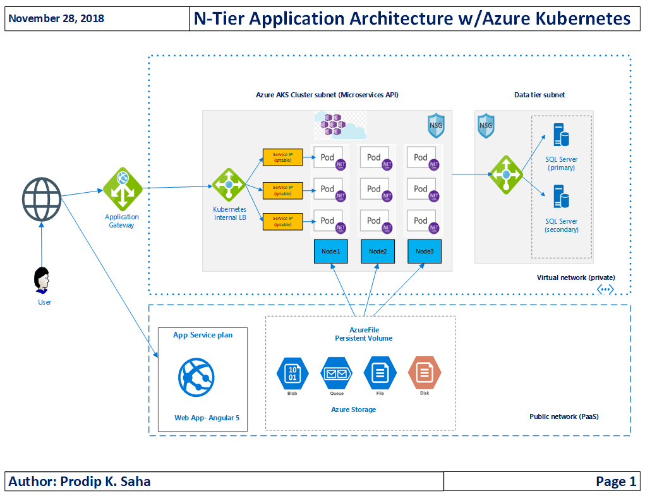The width and height of the screenshot is (645, 498).
Task: Select the SQL Server (secondary) server icon
Action: 561,197
